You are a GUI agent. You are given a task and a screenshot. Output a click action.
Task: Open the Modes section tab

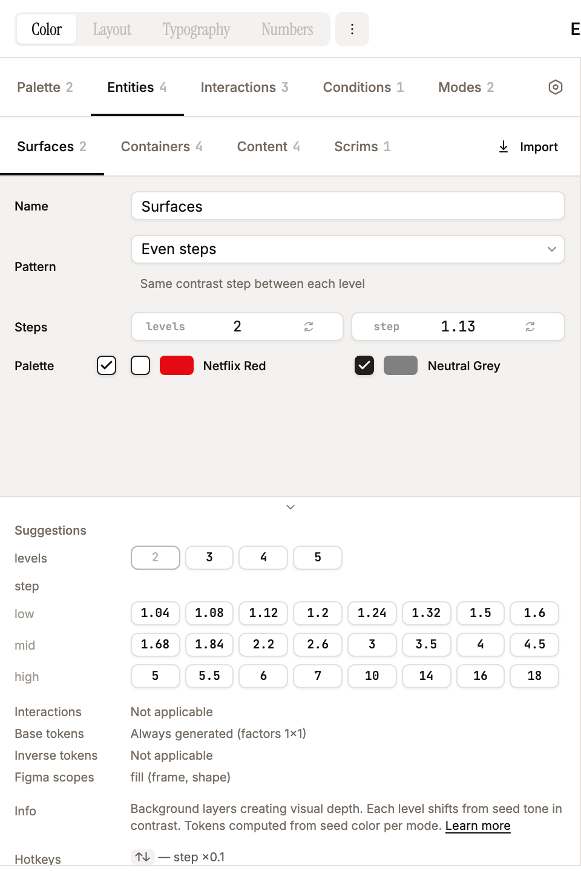[x=466, y=87]
